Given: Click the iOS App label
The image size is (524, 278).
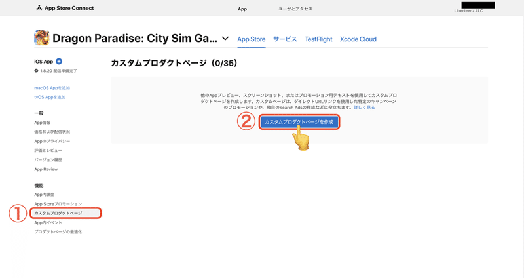Looking at the screenshot, I should (44, 62).
